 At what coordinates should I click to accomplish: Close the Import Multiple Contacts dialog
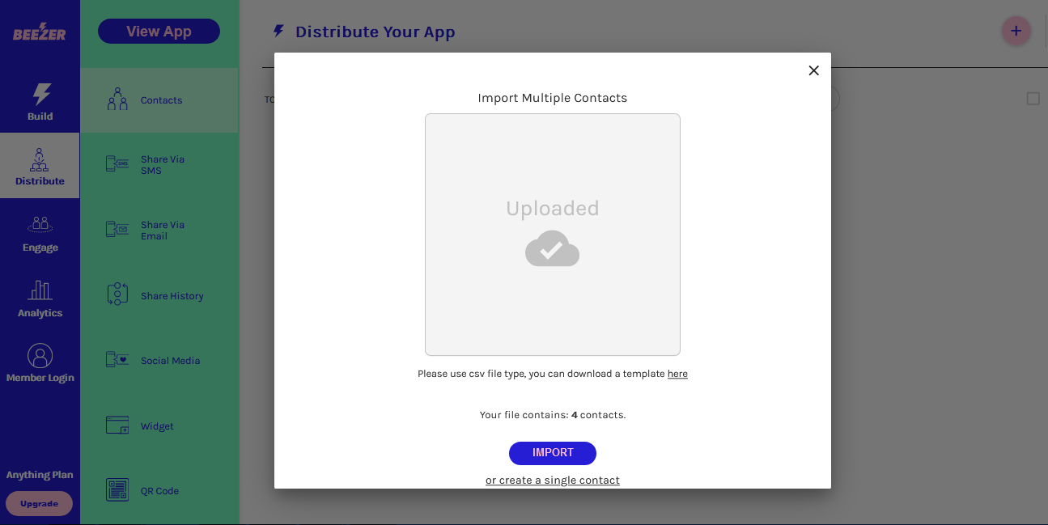pyautogui.click(x=813, y=70)
